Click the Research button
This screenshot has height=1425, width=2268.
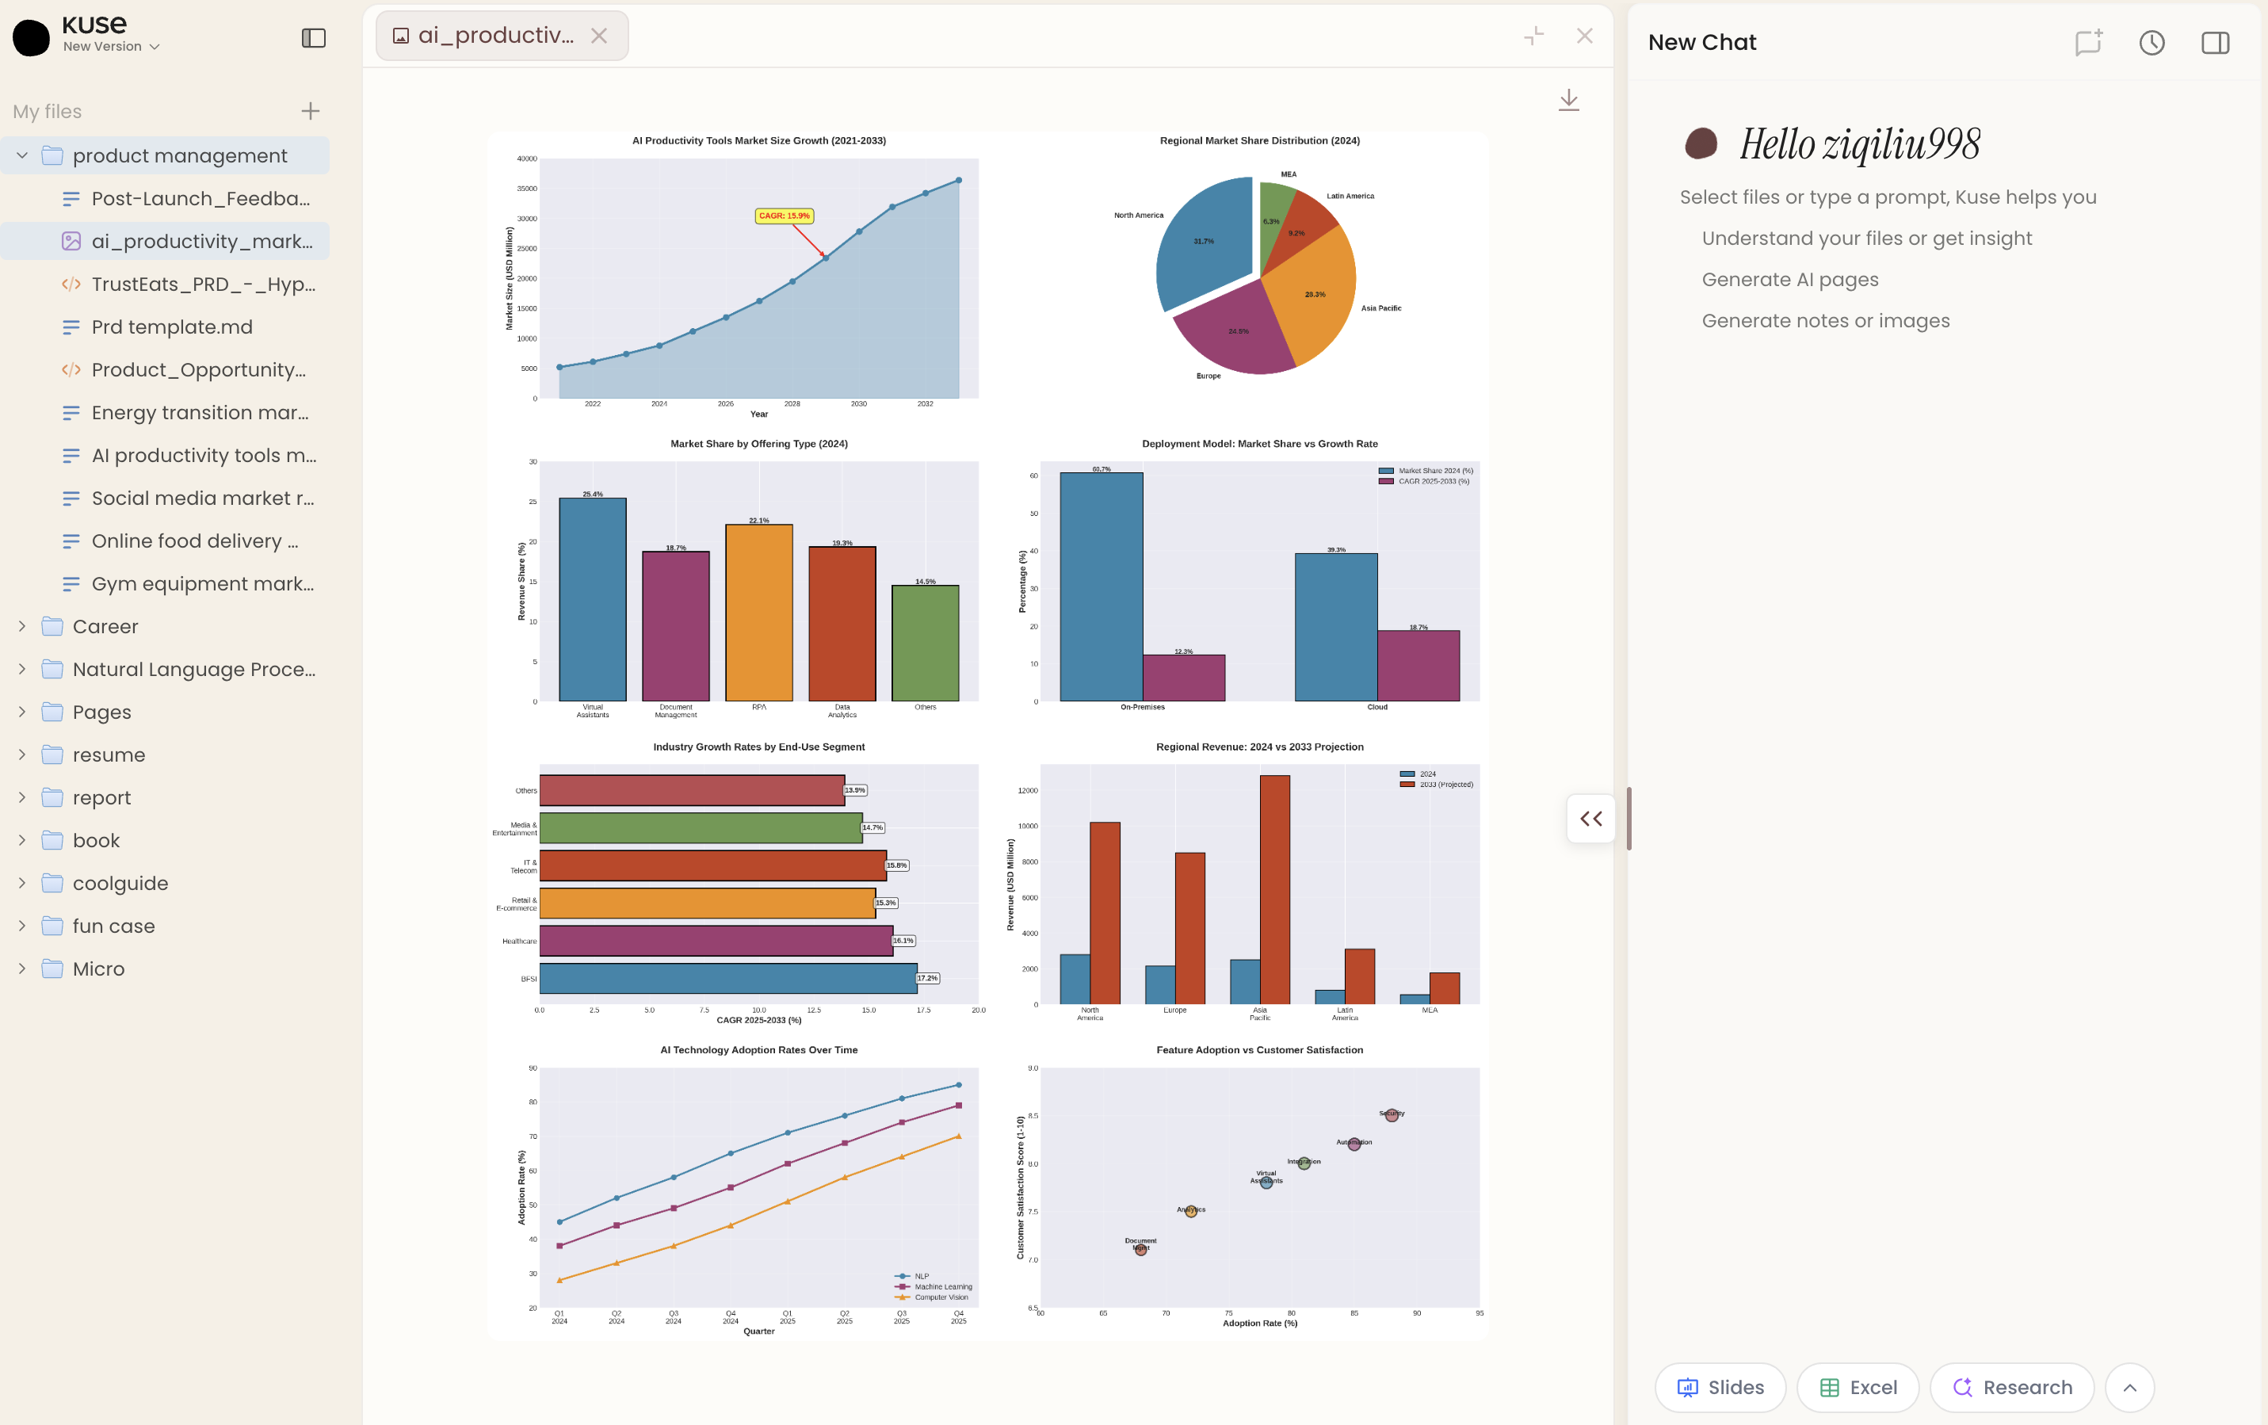(x=2012, y=1387)
